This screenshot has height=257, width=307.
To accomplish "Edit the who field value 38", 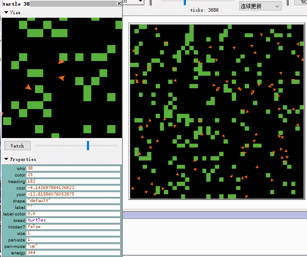I will pos(73,168).
